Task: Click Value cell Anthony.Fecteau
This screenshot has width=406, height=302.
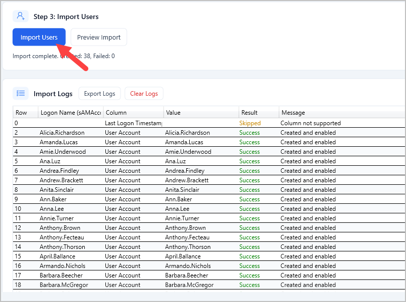Action: click(187, 237)
